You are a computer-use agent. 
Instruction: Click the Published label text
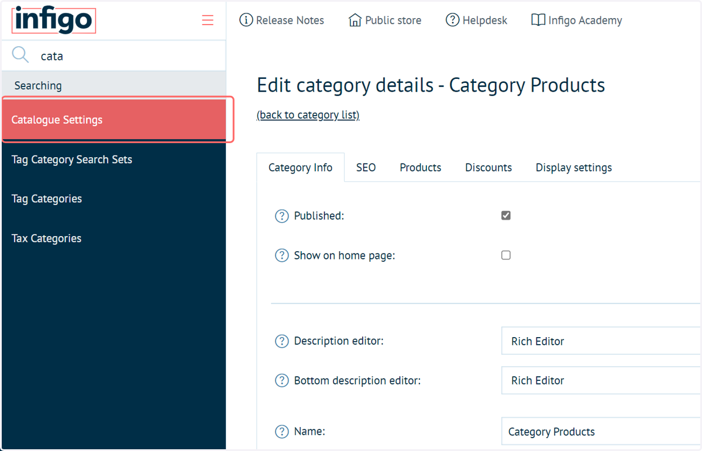[319, 216]
